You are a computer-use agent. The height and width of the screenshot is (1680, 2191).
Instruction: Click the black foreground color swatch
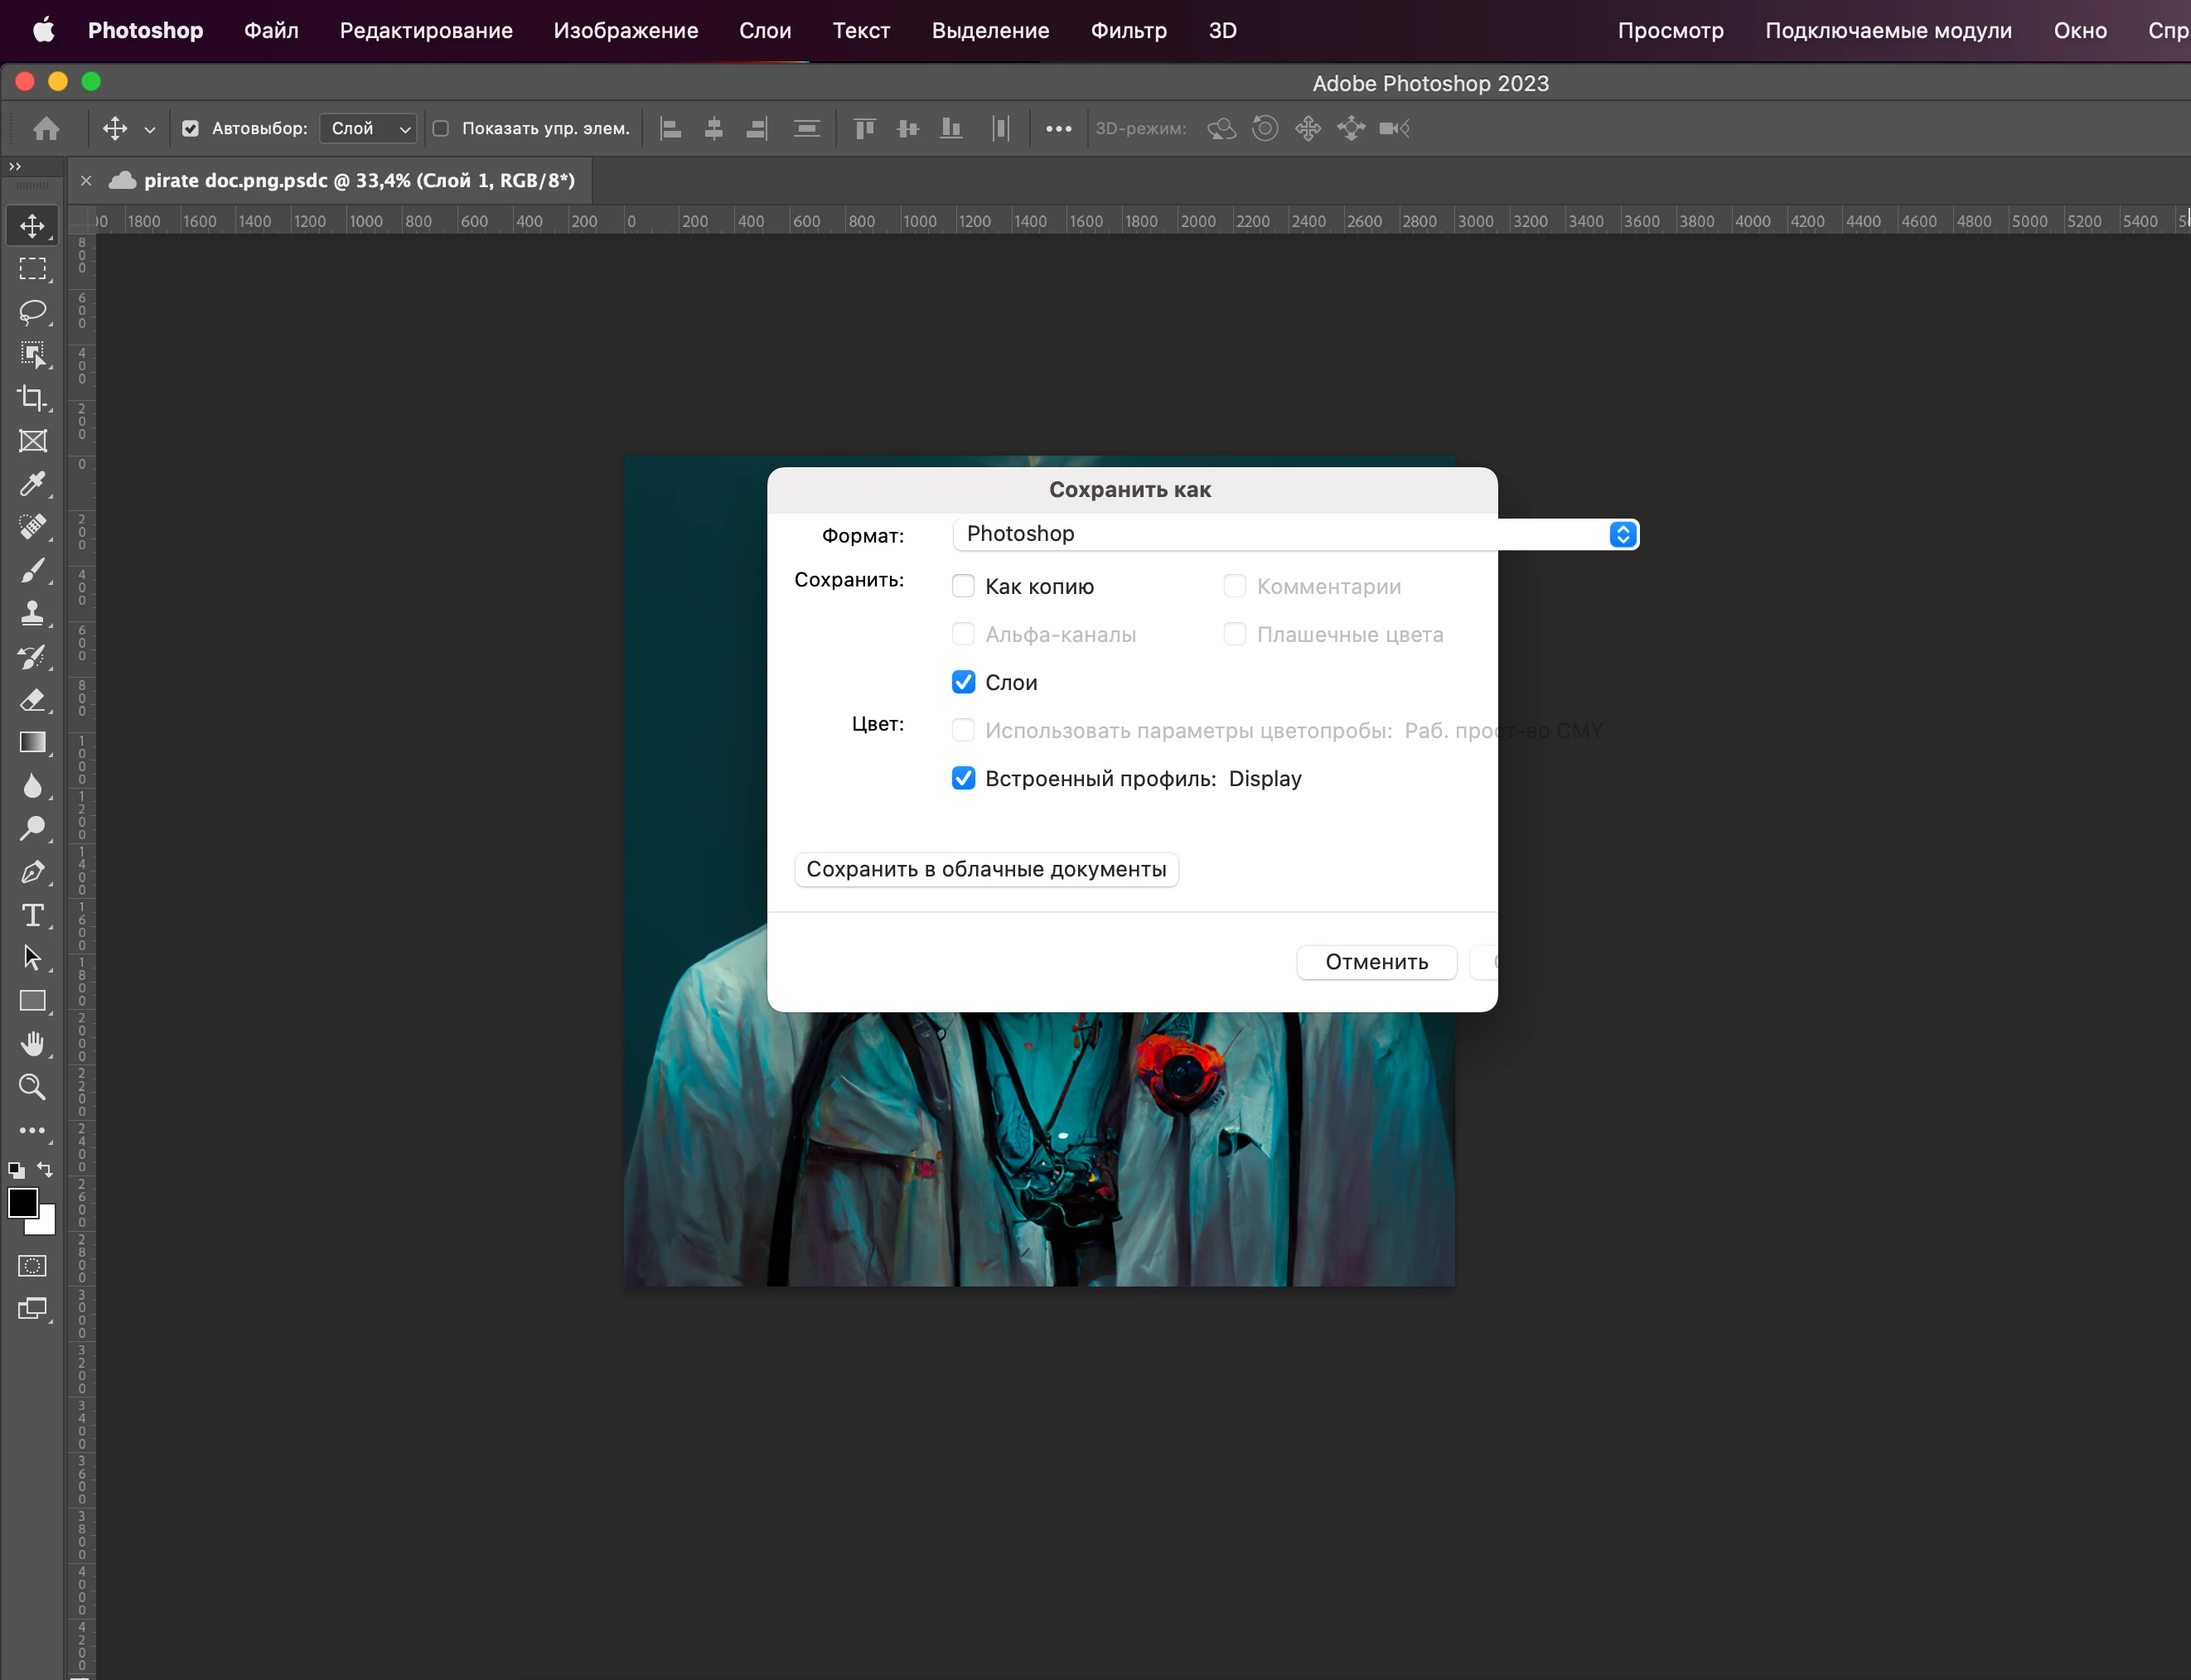coord(22,1202)
